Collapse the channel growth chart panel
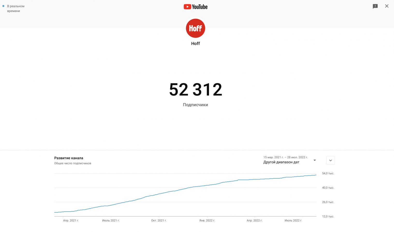Image resolution: width=394 pixels, height=232 pixels. pyautogui.click(x=330, y=160)
